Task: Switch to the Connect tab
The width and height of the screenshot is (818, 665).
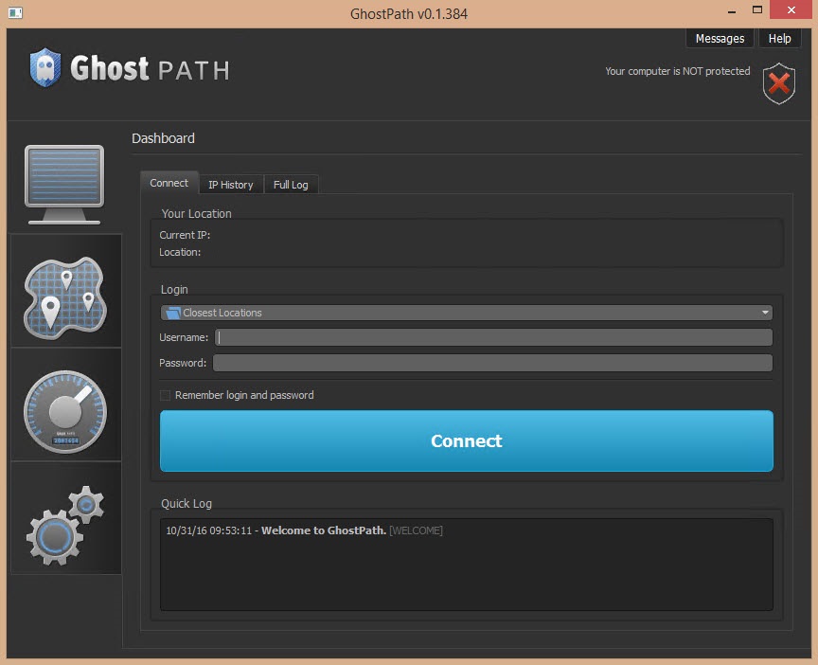Action: point(169,183)
